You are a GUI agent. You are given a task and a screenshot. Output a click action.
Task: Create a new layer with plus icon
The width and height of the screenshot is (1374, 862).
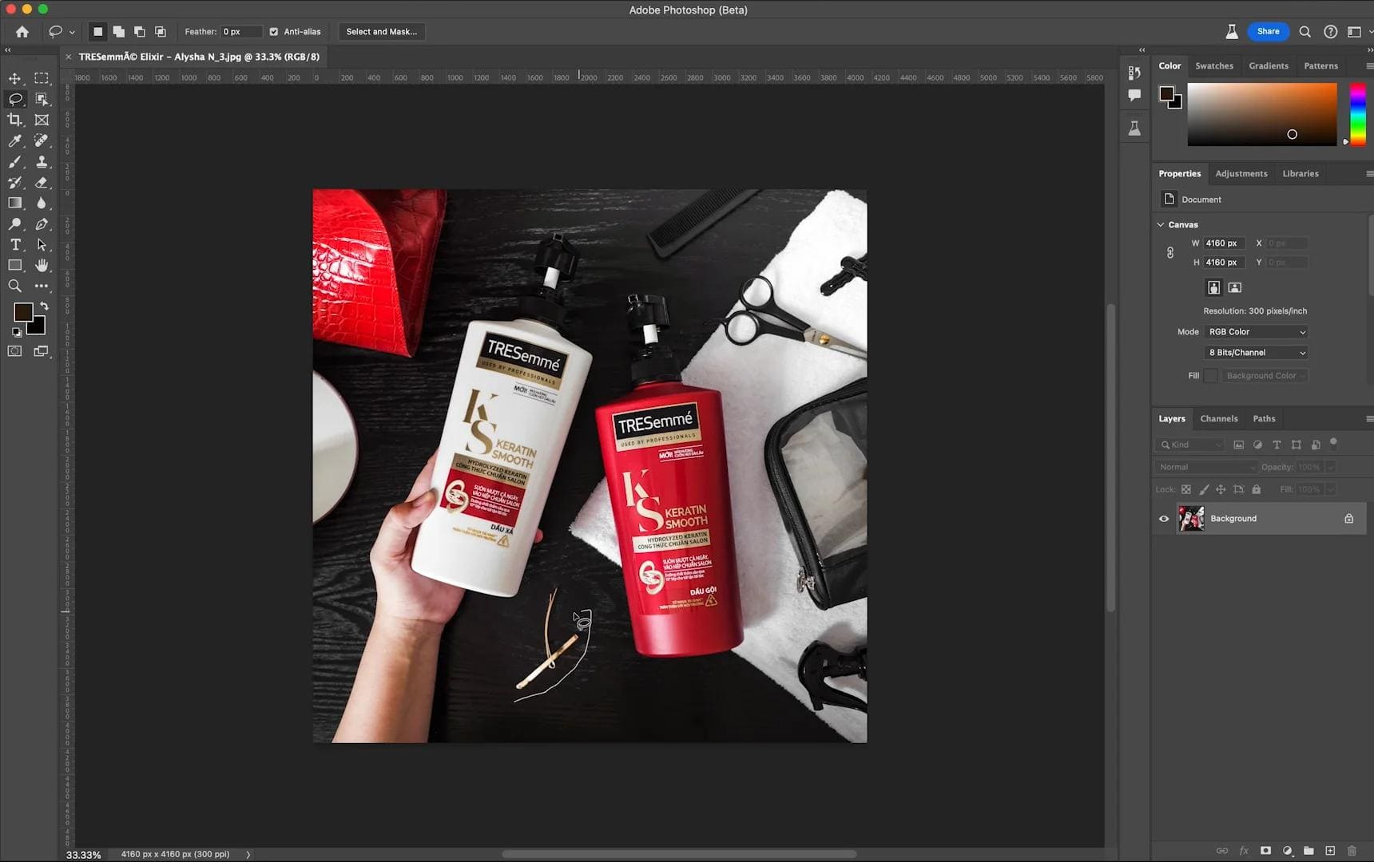pyautogui.click(x=1330, y=851)
